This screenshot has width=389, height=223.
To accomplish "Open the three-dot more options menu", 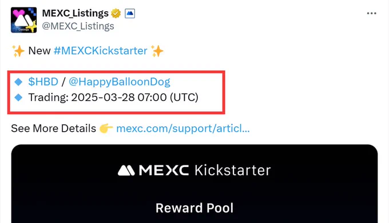I will [x=371, y=13].
